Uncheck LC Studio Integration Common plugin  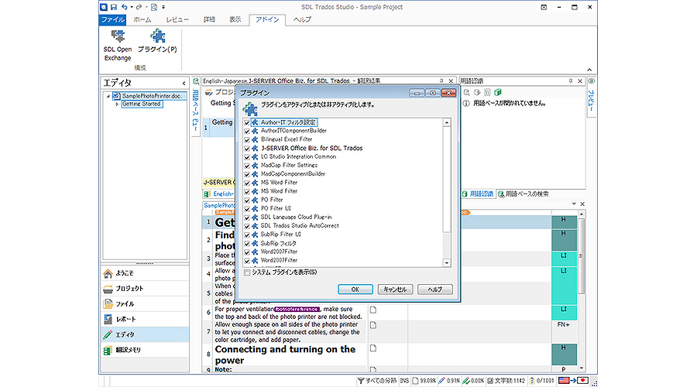[x=247, y=157]
